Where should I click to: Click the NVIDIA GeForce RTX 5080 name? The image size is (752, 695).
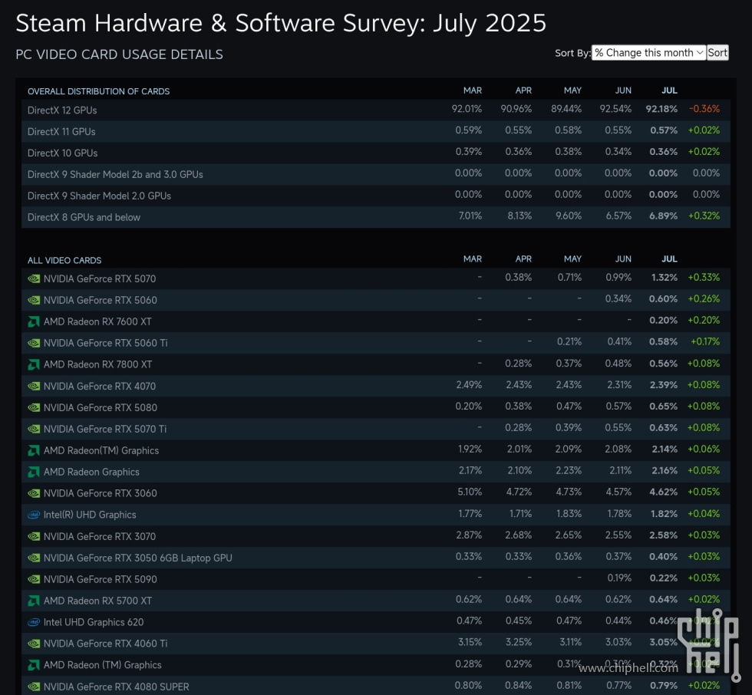tap(101, 408)
